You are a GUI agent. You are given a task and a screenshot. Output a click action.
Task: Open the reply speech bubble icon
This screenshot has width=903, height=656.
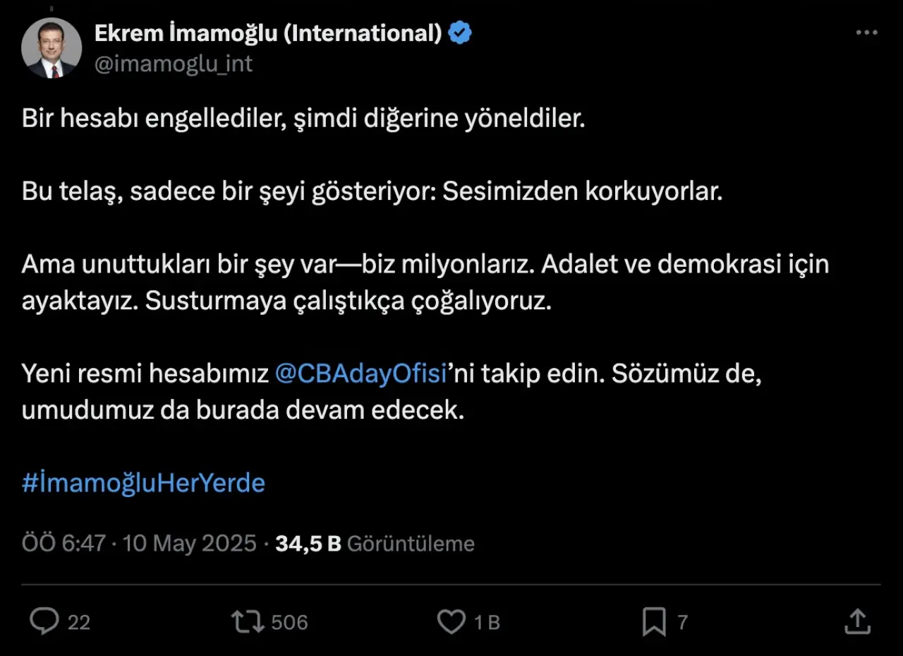[x=44, y=621]
